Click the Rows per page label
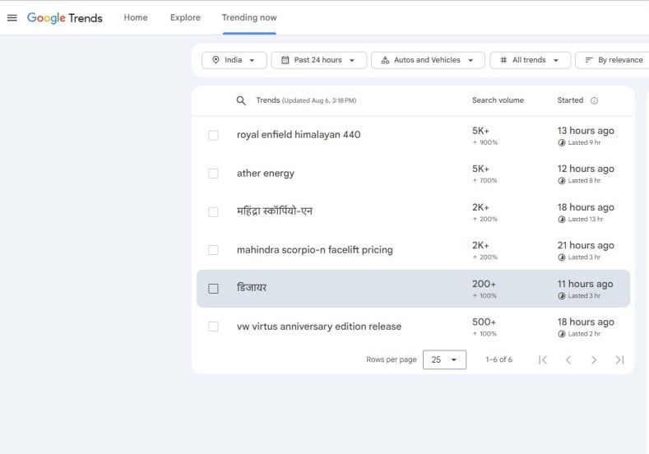The width and height of the screenshot is (649, 454). tap(392, 359)
